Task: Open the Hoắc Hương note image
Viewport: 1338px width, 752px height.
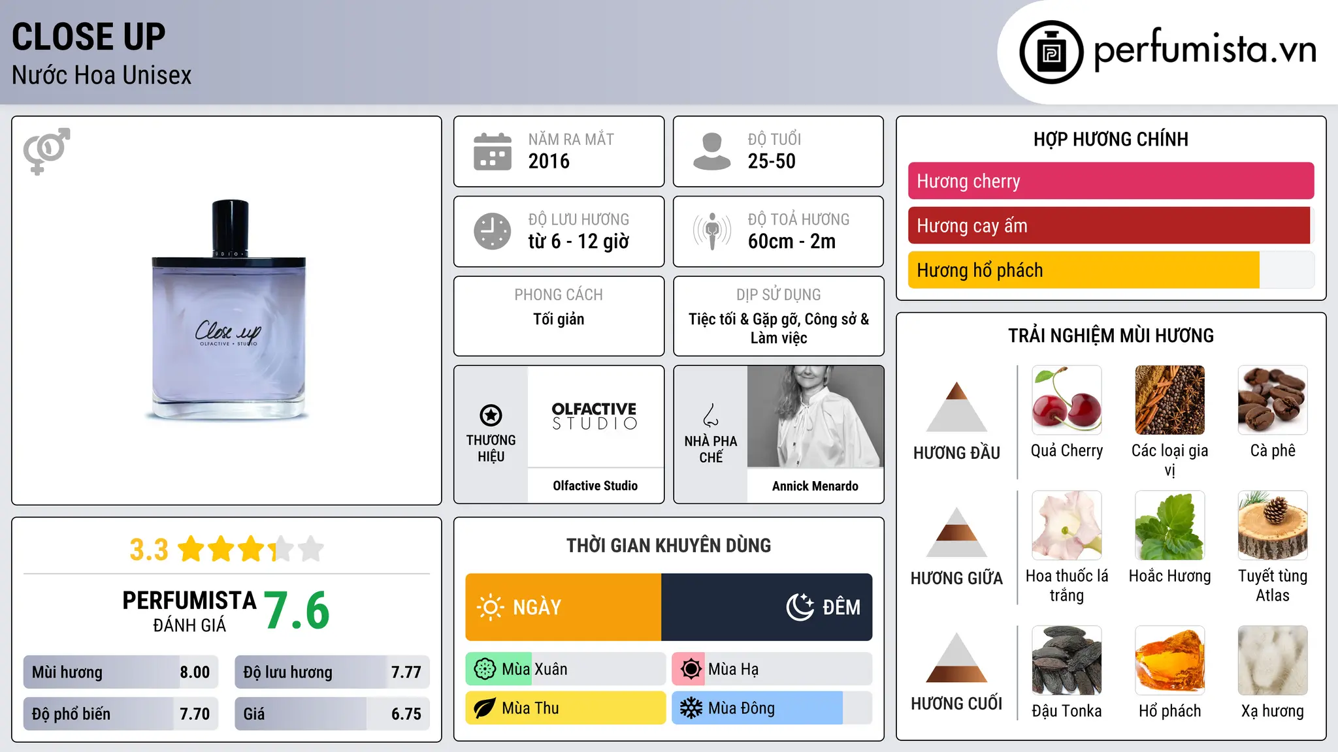Action: click(1169, 525)
